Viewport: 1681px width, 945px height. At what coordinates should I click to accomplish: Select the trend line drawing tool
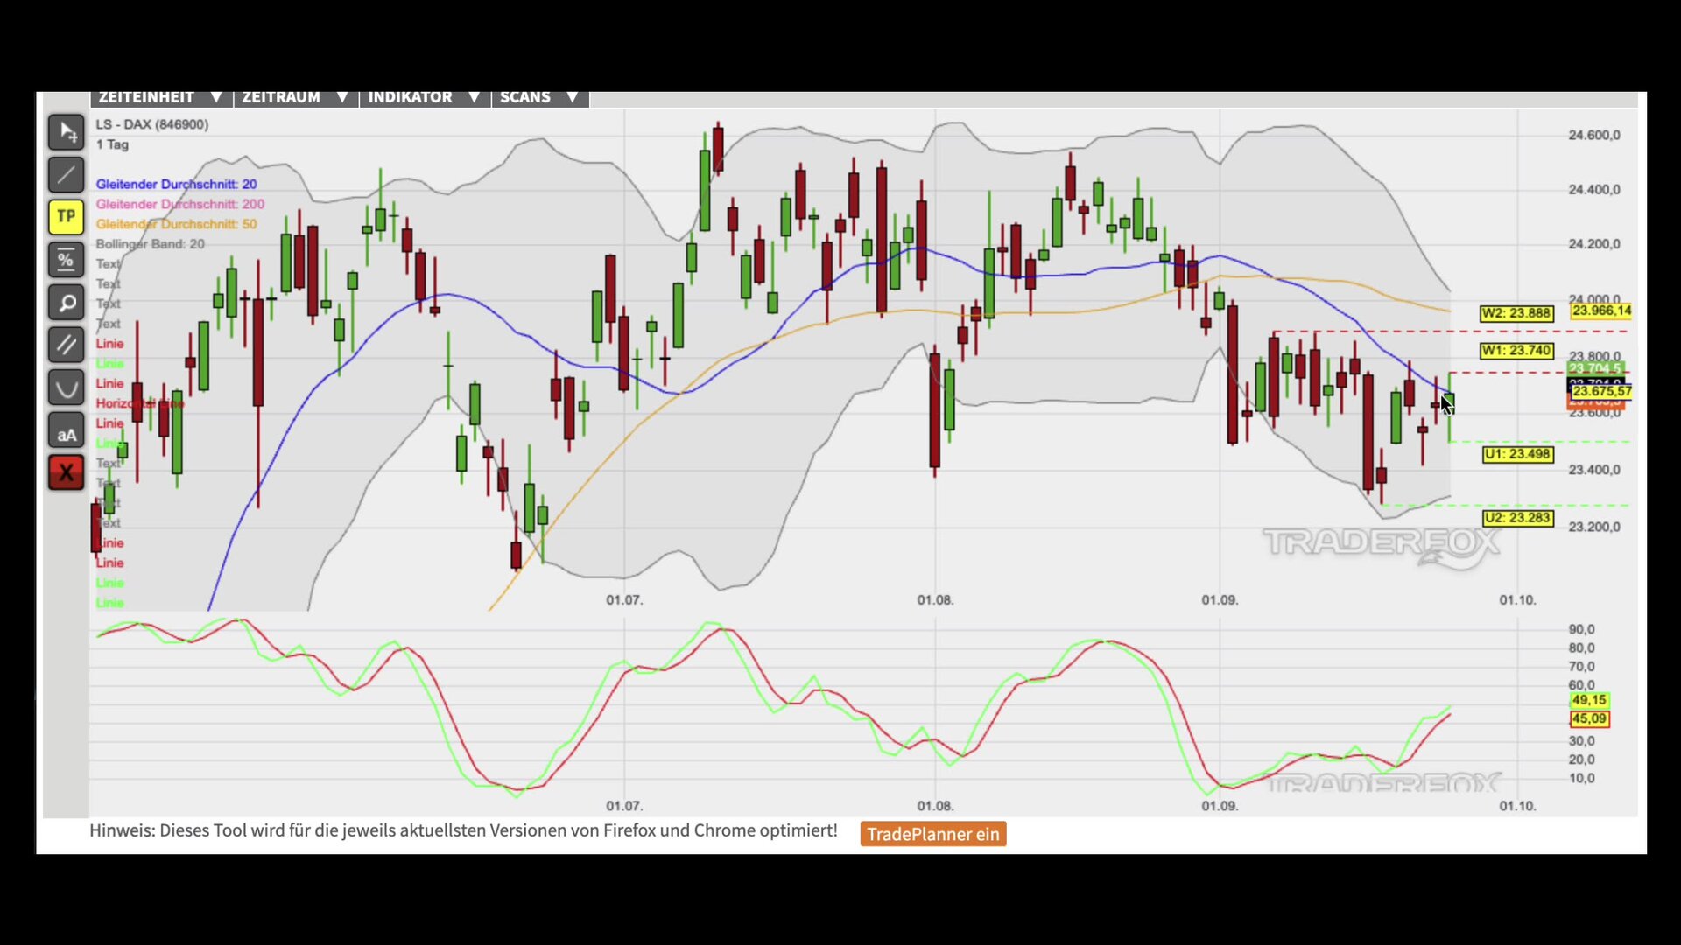[x=66, y=175]
